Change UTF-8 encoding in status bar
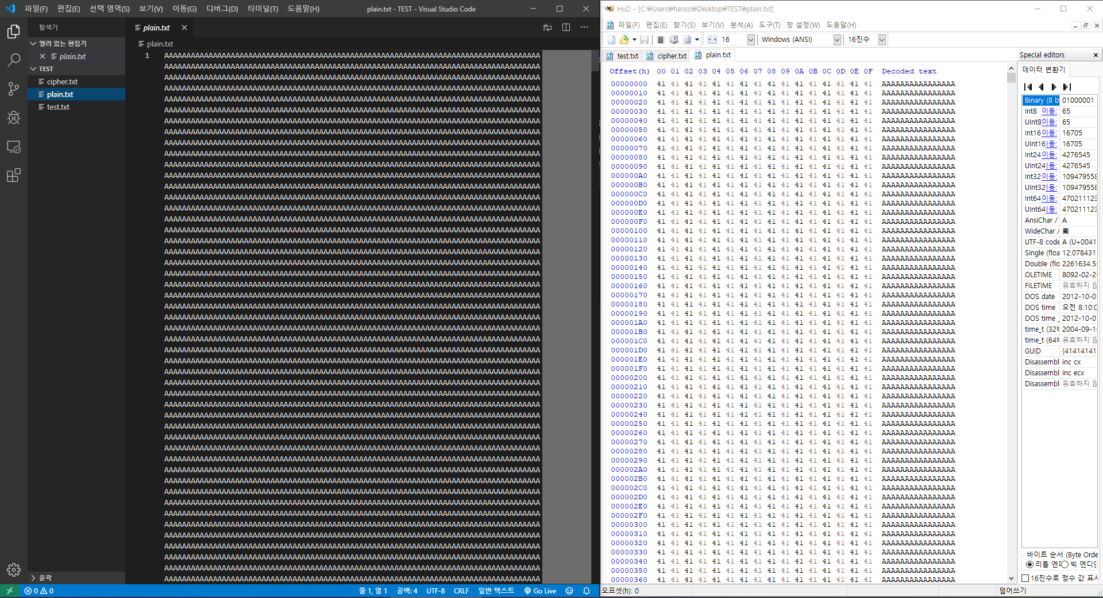Screen dimensions: 1103x598 click(x=435, y=591)
